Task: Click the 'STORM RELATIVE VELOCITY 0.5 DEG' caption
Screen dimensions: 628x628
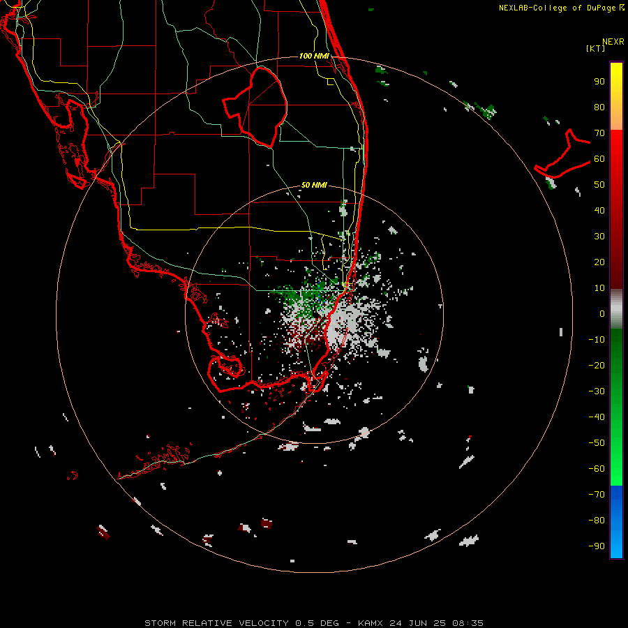Action: [x=241, y=623]
